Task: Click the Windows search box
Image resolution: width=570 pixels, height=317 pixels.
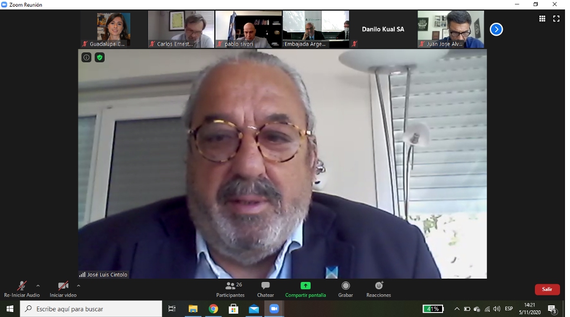Action: point(92,309)
